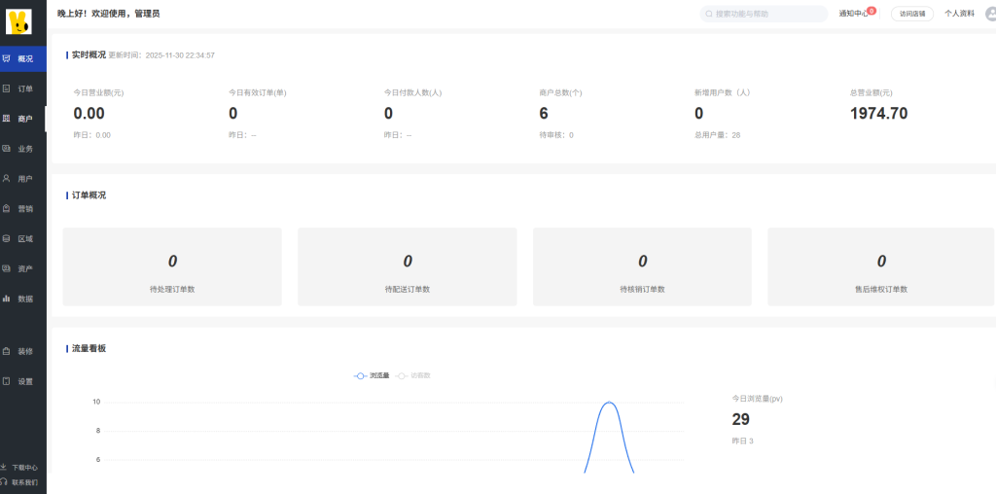Switch to the 概况 (Overview) menu item
996x494 pixels.
click(24, 59)
